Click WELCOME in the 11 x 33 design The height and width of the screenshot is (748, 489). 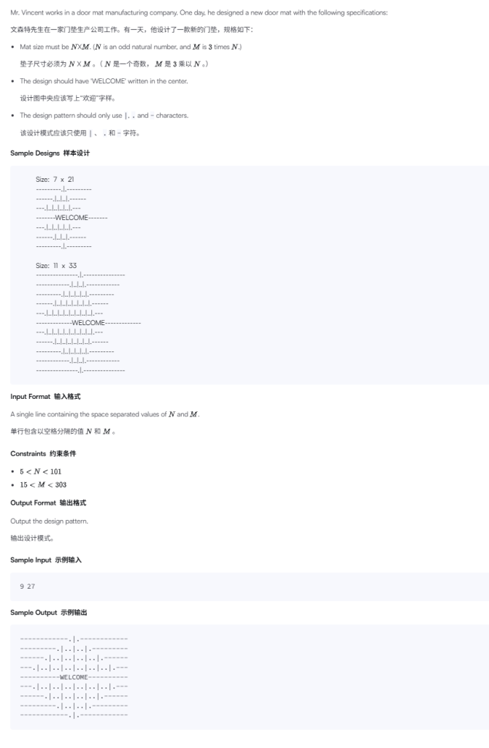88,322
